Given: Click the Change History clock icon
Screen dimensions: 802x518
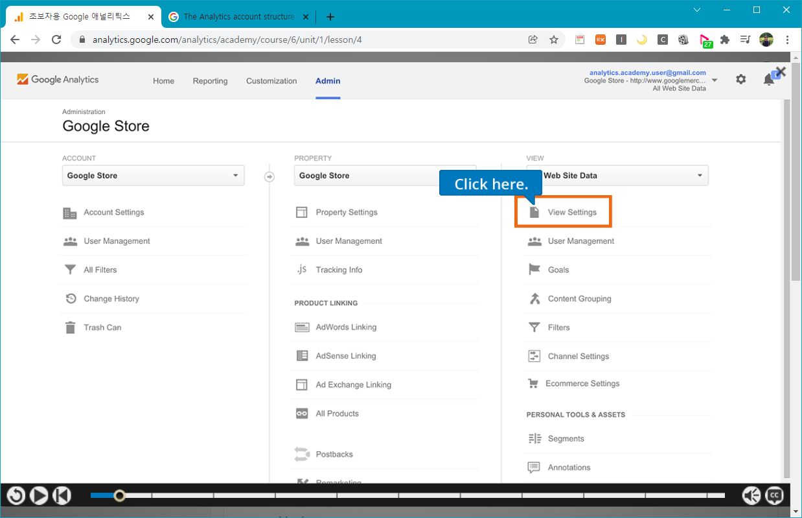Looking at the screenshot, I should pos(71,299).
